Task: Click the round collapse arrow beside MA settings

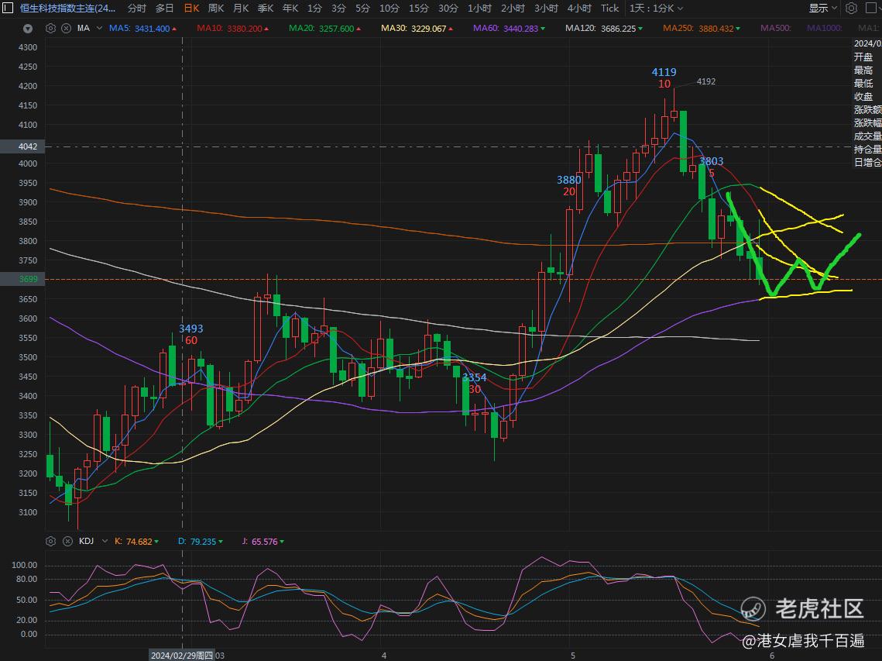Action: (x=29, y=29)
